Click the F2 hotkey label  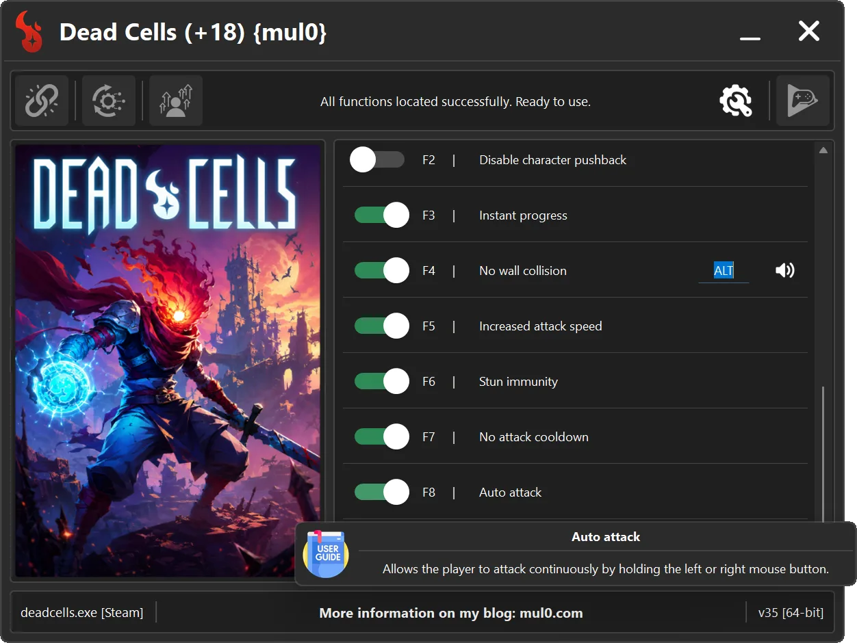click(x=428, y=160)
